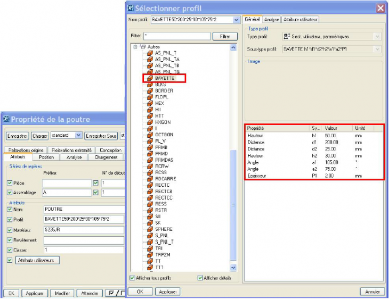The image size is (389, 299).
Task: Collapse the Autres tree node
Action: [135, 47]
